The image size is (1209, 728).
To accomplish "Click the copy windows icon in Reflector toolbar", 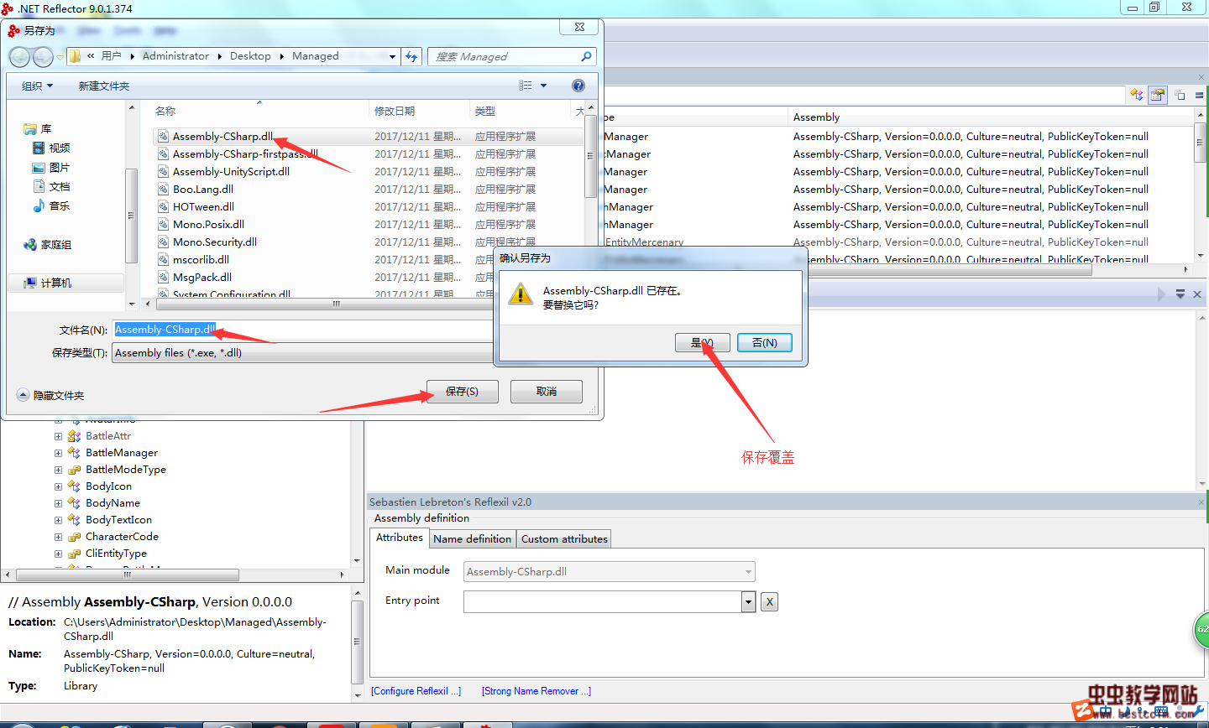I will pos(1180,95).
